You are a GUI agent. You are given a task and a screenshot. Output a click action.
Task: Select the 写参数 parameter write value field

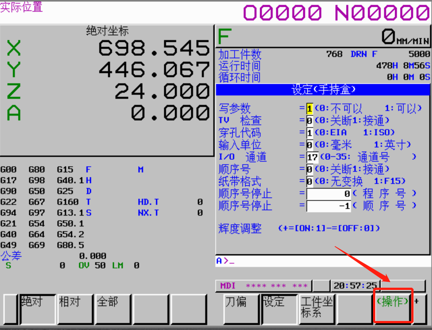pos(310,109)
